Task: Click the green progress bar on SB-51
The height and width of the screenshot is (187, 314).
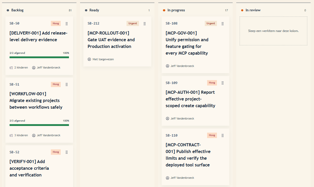Action: (39, 125)
